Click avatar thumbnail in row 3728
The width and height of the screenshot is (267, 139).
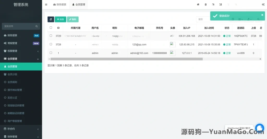173,44
